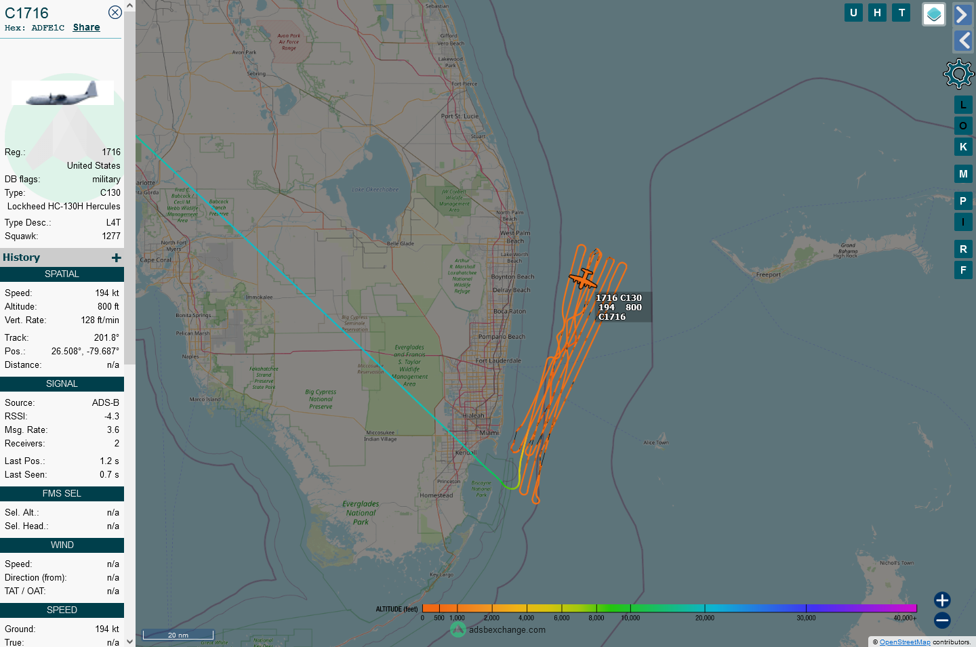Click the SIGNAL section header

pos(62,384)
